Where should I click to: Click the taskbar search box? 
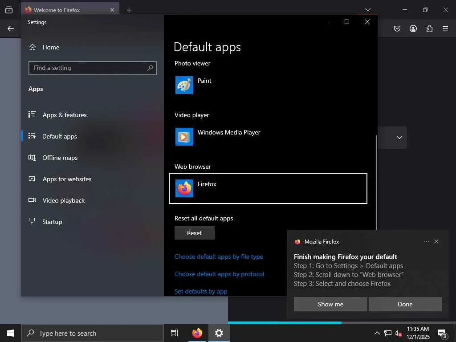93,333
